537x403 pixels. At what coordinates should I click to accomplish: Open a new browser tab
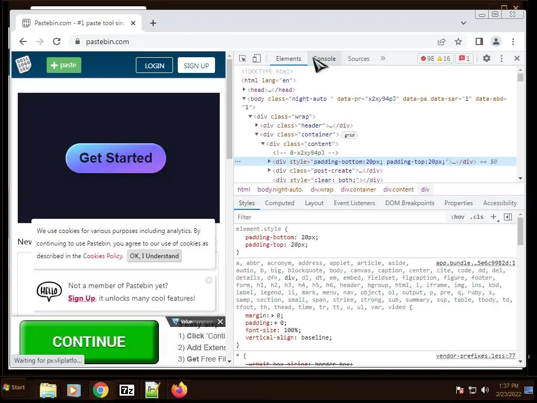153,23
